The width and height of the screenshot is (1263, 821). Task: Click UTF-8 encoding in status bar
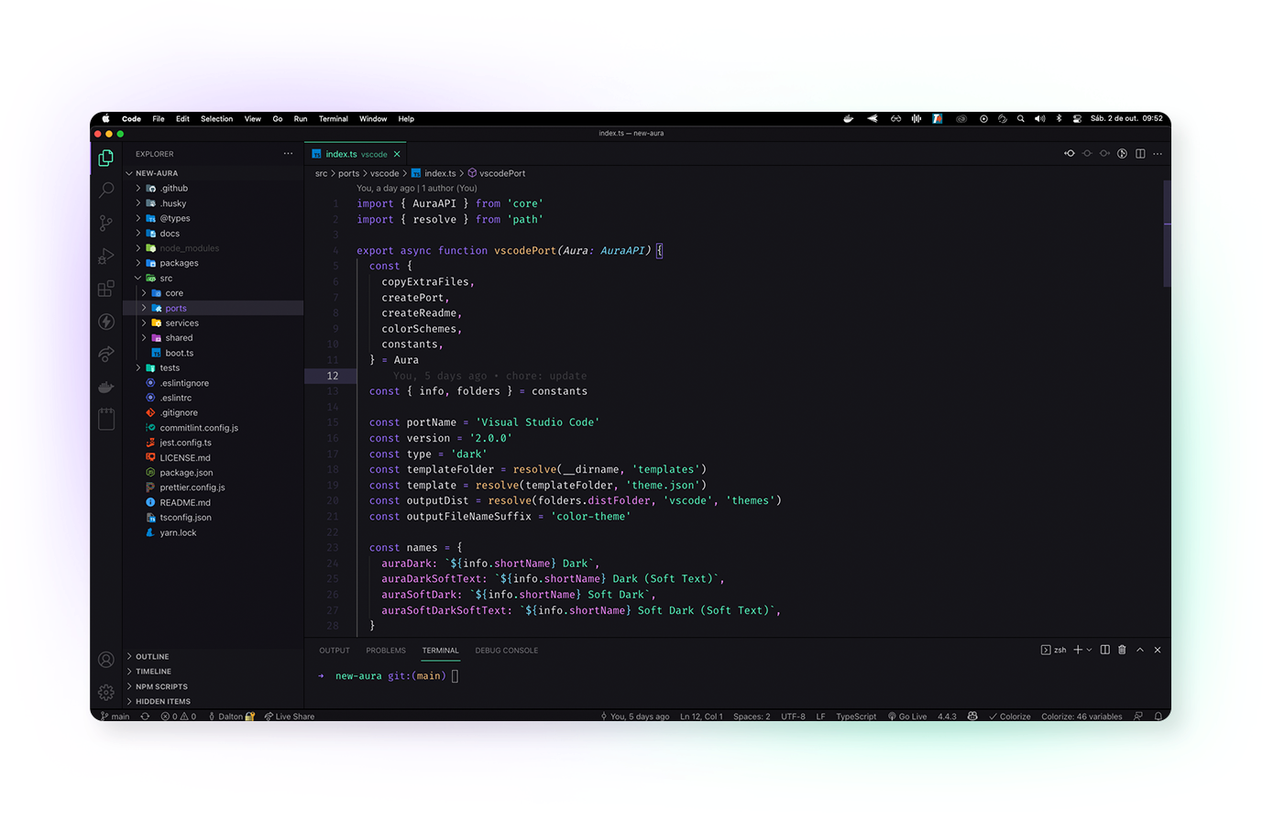793,717
